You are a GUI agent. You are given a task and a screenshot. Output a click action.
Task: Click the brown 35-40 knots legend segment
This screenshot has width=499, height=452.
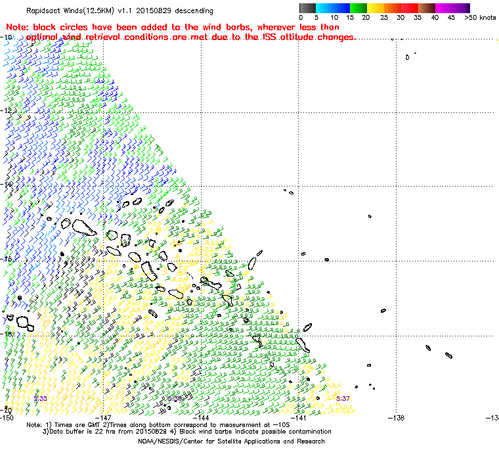click(x=427, y=8)
